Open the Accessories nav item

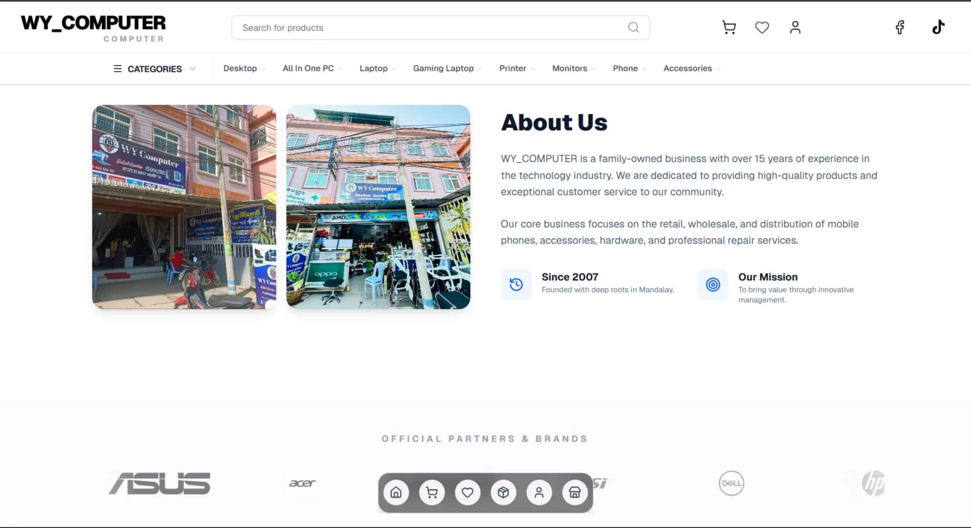click(x=687, y=68)
